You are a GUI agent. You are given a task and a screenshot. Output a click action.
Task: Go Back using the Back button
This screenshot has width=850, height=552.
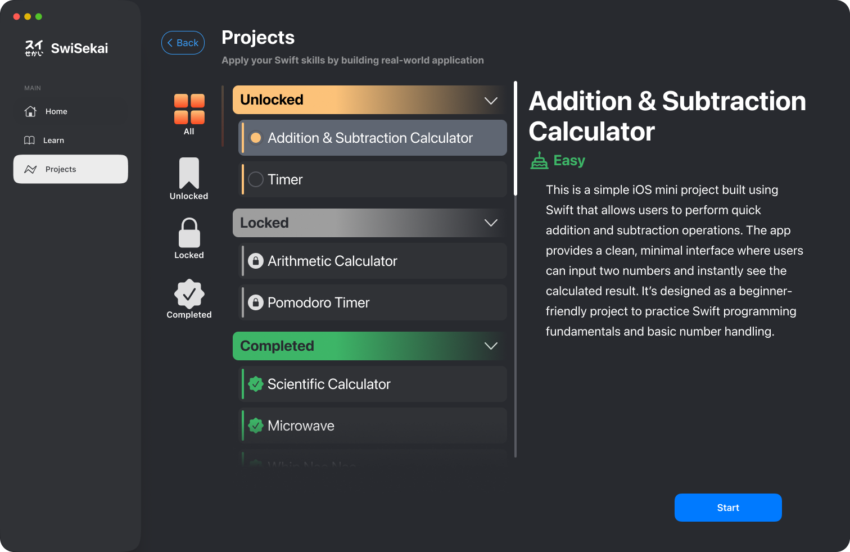[x=183, y=43]
